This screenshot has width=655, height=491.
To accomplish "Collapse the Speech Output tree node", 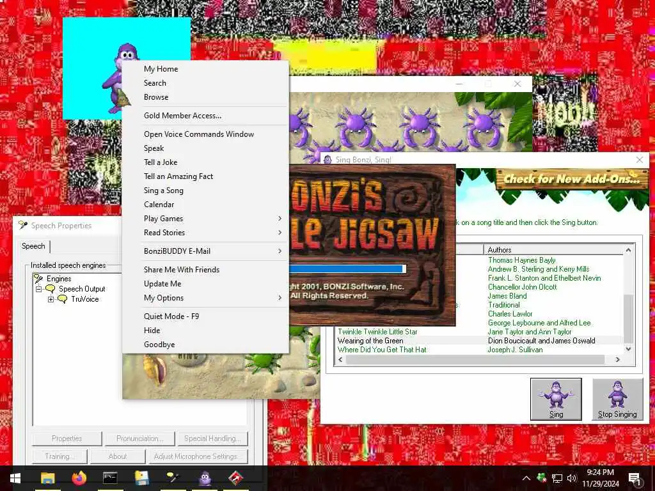I will (x=39, y=289).
